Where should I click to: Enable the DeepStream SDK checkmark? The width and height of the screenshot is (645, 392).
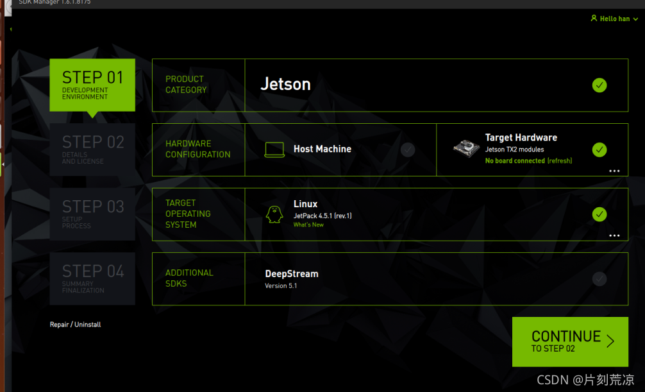click(599, 279)
